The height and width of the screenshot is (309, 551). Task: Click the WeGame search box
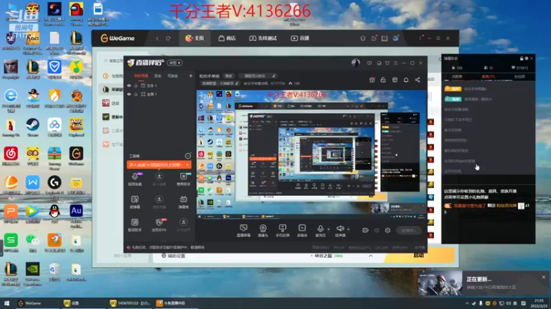[112, 60]
